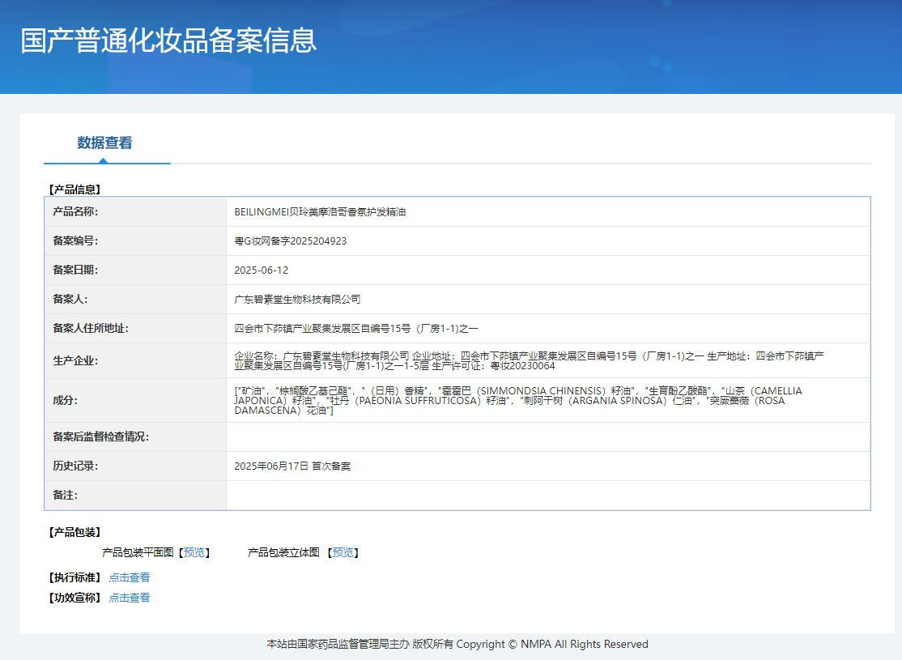Click 点击查看 next to 功效宣称

[130, 598]
